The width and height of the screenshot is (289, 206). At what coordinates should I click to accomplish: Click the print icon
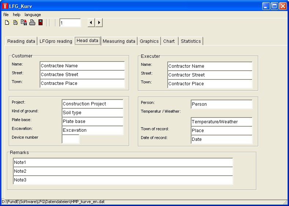pyautogui.click(x=32, y=22)
